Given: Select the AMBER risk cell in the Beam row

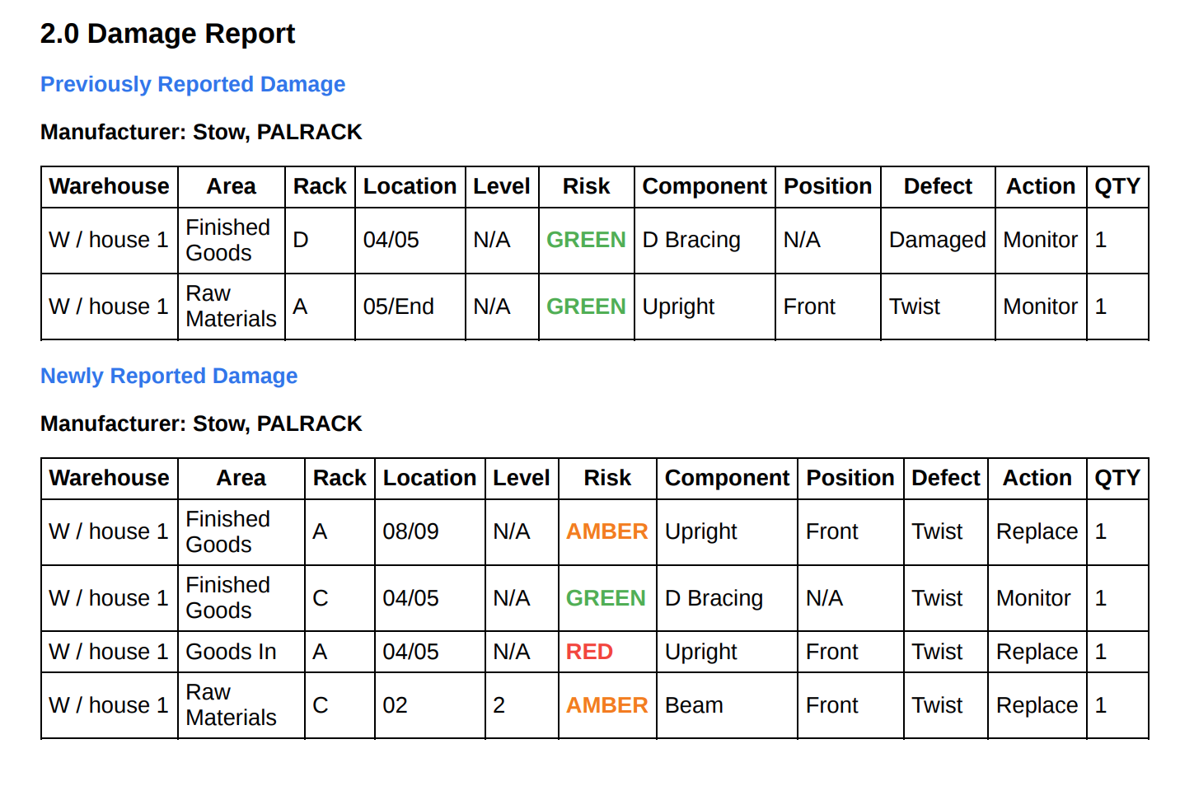Looking at the screenshot, I should tap(606, 705).
